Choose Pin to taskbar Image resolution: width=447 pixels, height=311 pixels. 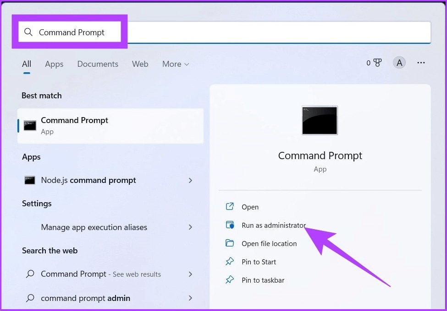263,280
